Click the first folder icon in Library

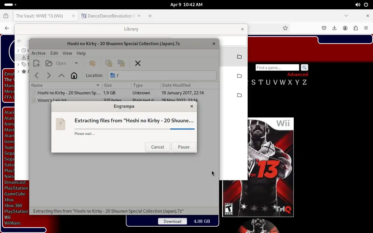[239, 57]
